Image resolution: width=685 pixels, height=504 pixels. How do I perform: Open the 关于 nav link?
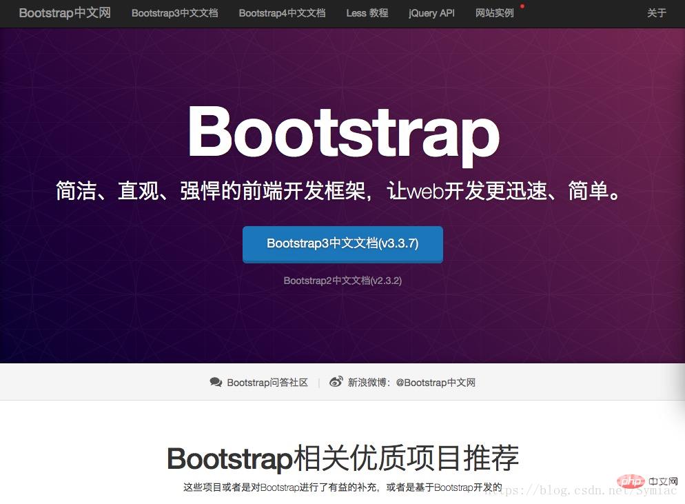click(657, 13)
